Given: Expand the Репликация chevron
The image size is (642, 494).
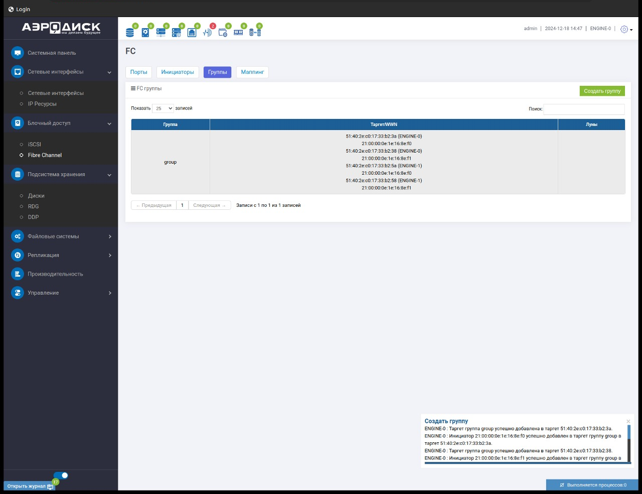Looking at the screenshot, I should tap(110, 255).
